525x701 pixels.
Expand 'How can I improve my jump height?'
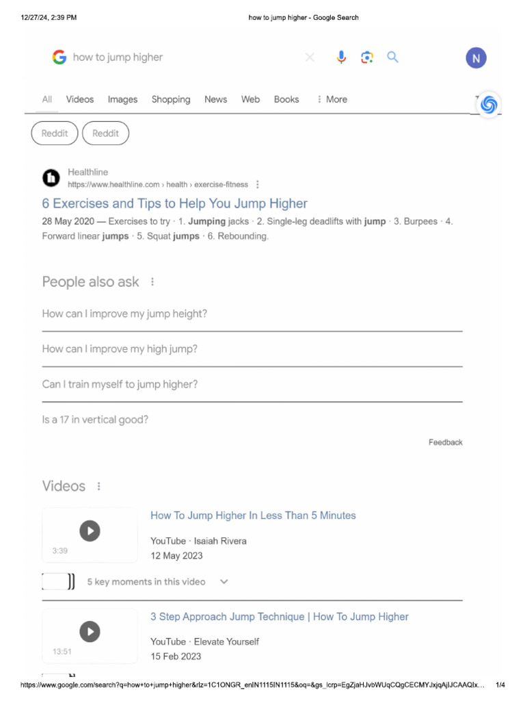coord(252,314)
